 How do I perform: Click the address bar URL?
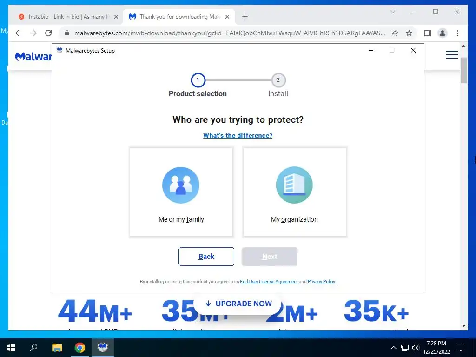pyautogui.click(x=230, y=33)
